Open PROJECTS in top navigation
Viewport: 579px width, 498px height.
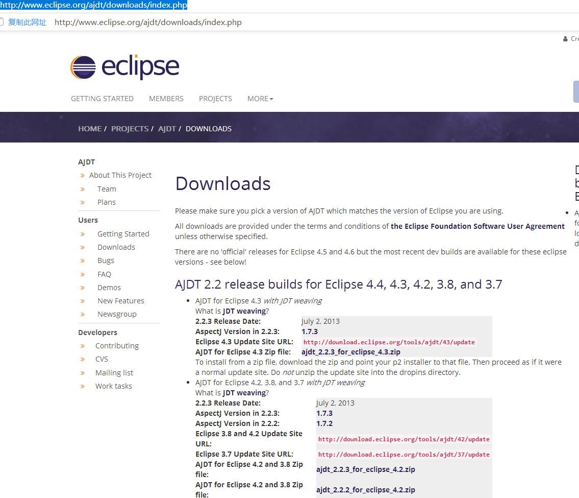[215, 99]
